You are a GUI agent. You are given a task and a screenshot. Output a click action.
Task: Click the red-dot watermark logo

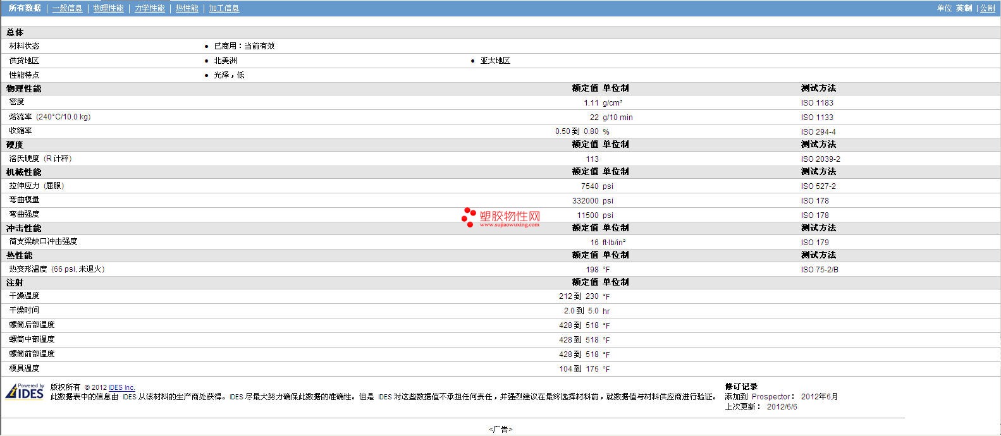(469, 217)
